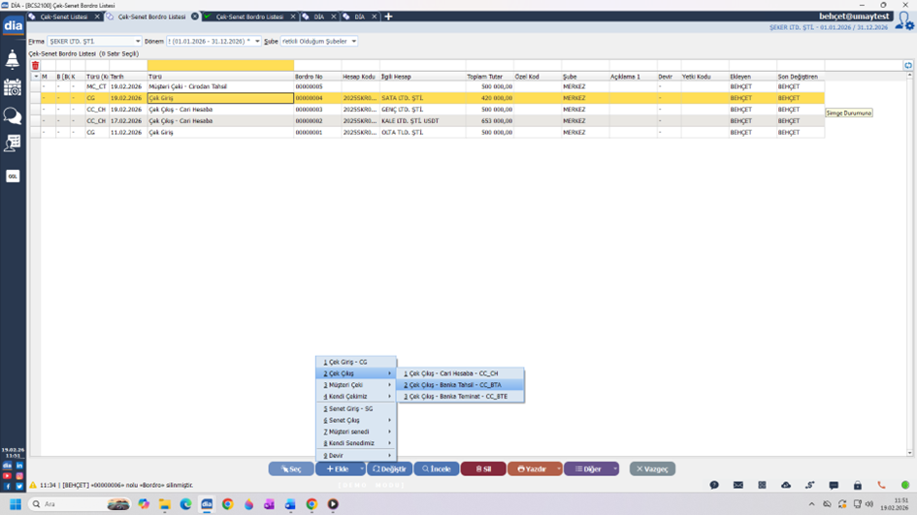Click the red Sil button
917x515 pixels.
[x=482, y=468]
